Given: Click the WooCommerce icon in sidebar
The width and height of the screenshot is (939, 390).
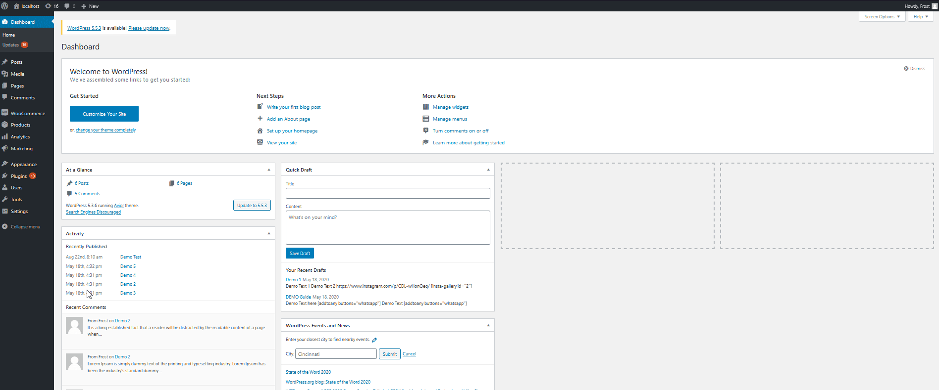Looking at the screenshot, I should (x=5, y=113).
